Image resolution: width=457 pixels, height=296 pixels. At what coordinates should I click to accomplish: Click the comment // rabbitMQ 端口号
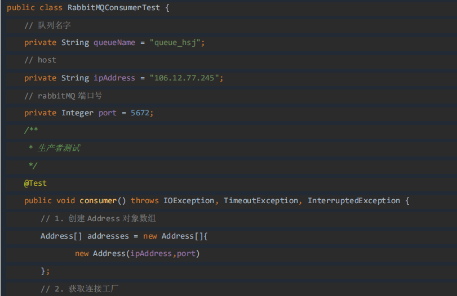[63, 96]
